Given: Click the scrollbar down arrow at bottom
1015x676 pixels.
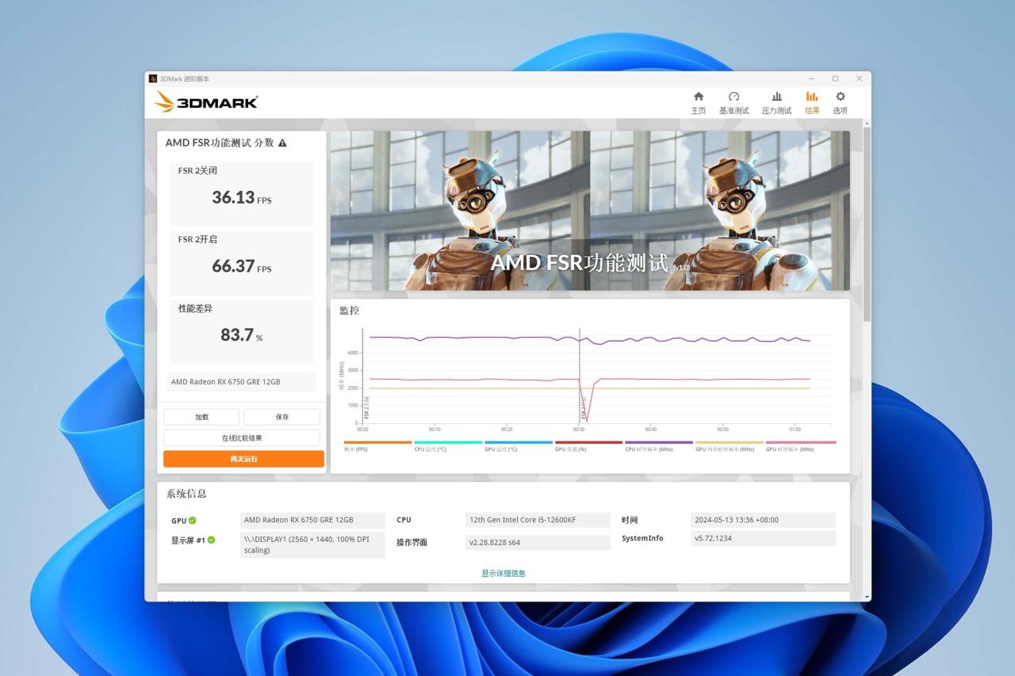Looking at the screenshot, I should click(867, 597).
